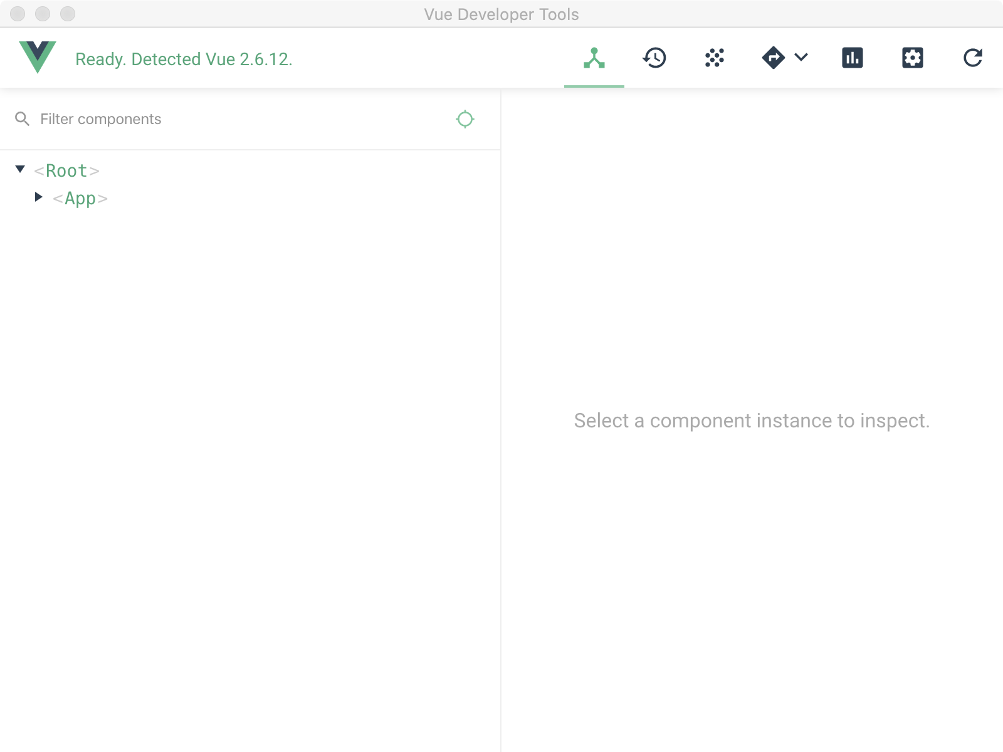This screenshot has width=1003, height=752.
Task: Expand the App tree node
Action: coord(39,197)
